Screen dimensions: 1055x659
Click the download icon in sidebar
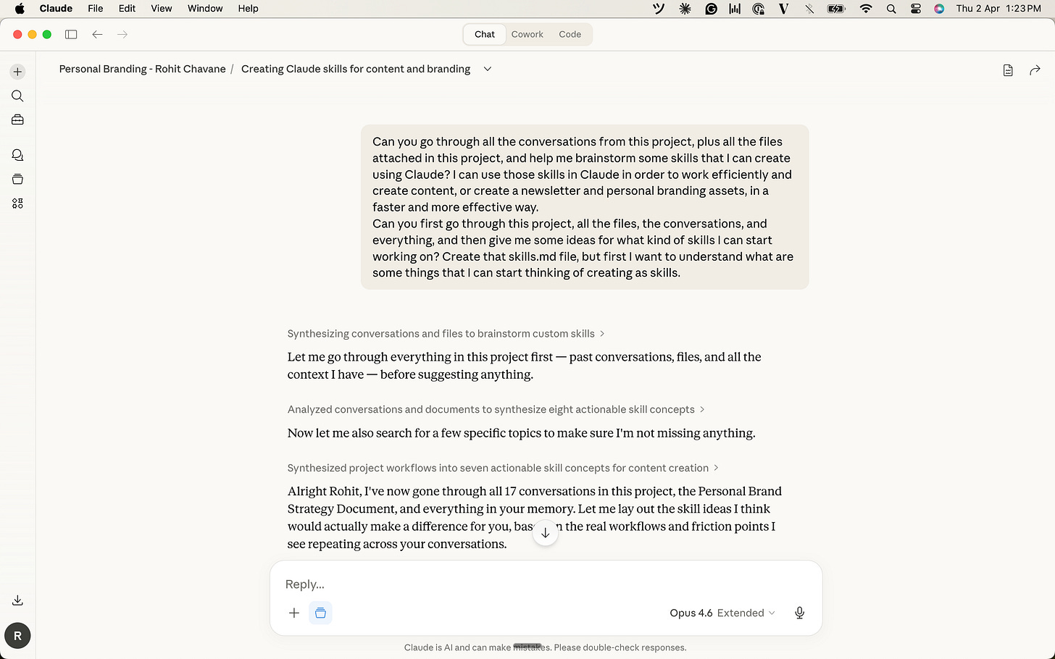pos(17,600)
